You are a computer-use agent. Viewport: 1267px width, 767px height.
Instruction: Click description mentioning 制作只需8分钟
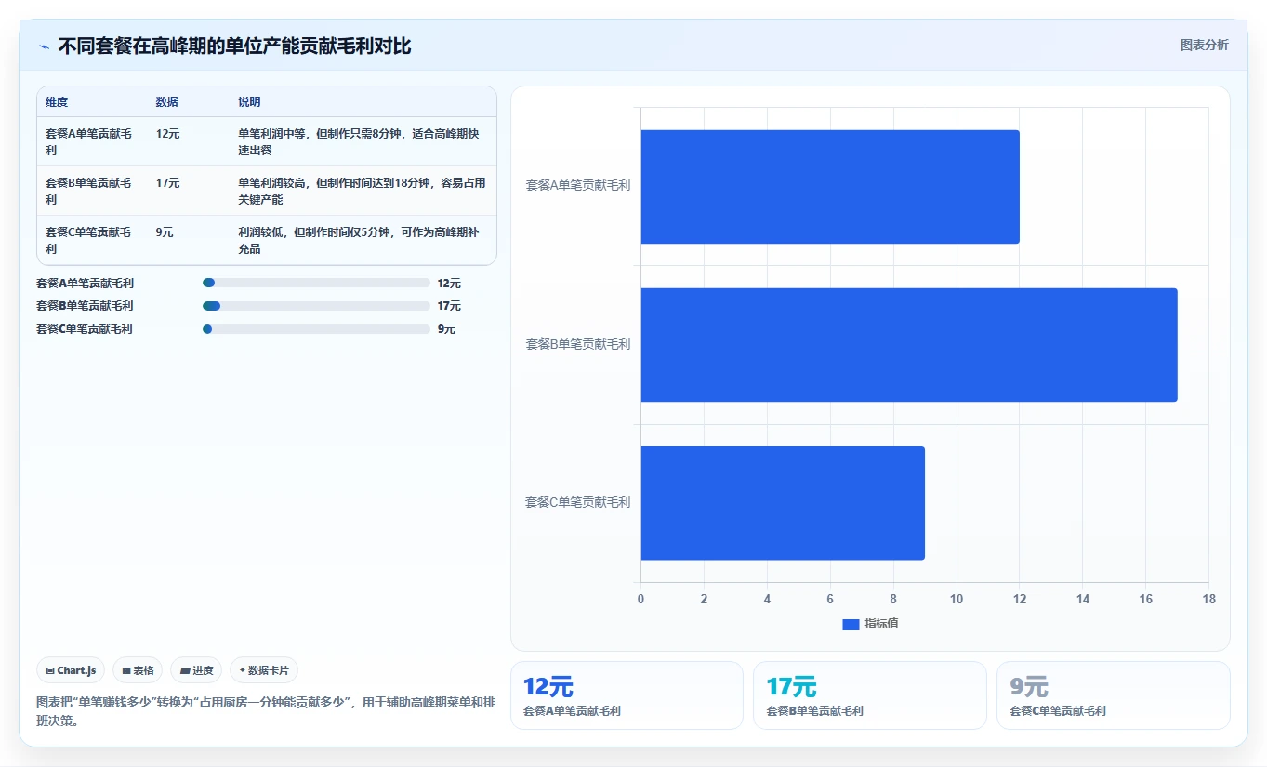click(x=362, y=141)
